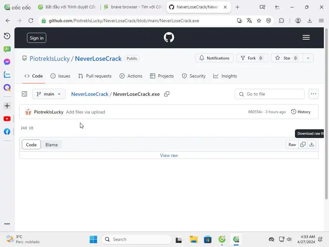Open the PiotrekIsLucky owner profile link
This screenshot has width=329, height=247.
(x=49, y=59)
